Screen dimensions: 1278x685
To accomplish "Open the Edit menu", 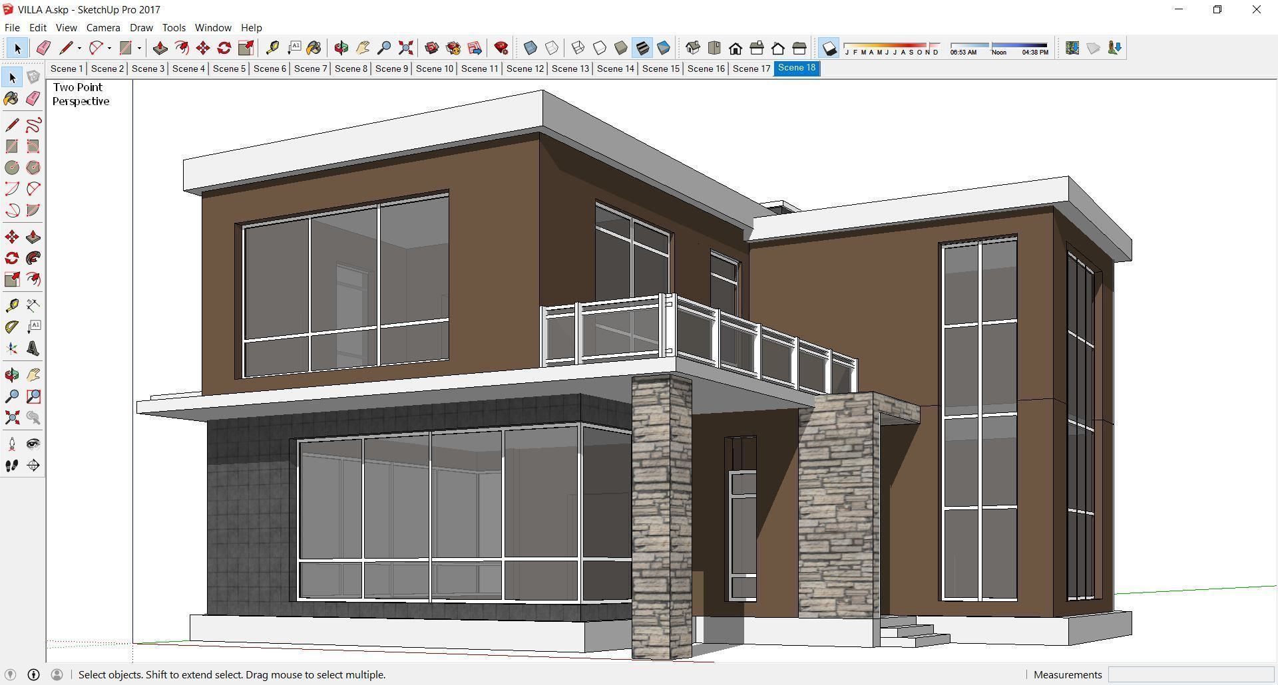I will [37, 27].
